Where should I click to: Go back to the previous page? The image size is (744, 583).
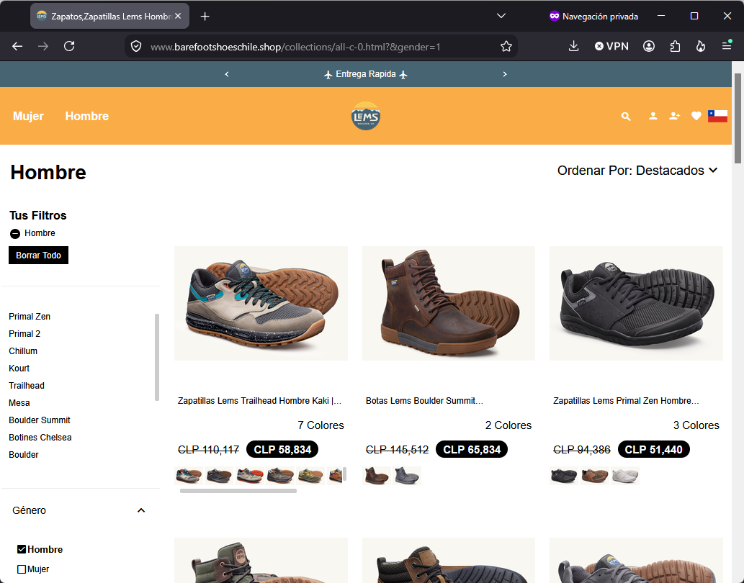[17, 46]
